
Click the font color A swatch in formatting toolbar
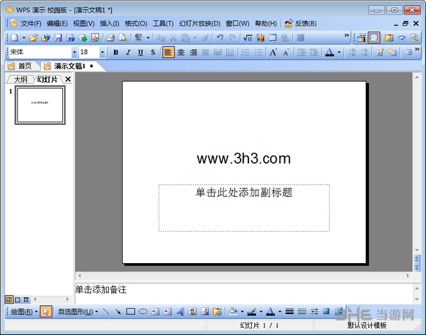330,52
